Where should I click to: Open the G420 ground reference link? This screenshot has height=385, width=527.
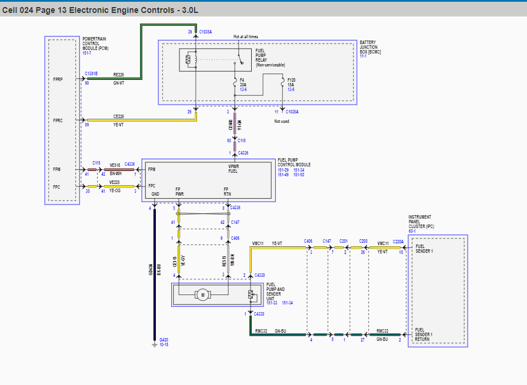tap(164, 340)
